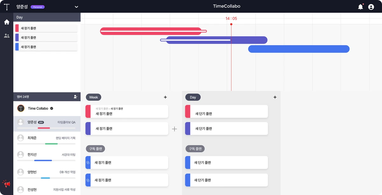
Task: Click the purple timeline plan bar
Action: click(216, 40)
